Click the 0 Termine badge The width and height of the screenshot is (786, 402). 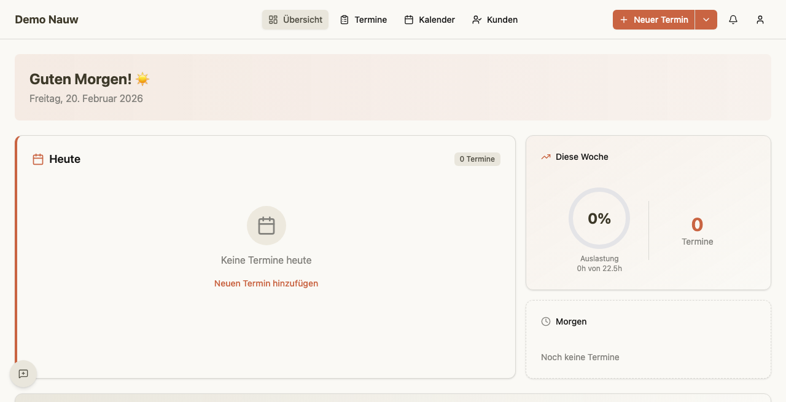click(x=477, y=159)
